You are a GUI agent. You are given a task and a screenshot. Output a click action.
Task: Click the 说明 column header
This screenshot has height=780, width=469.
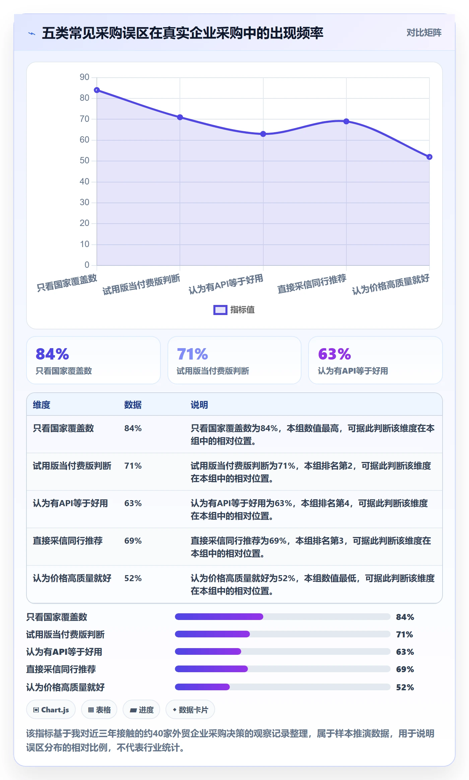pos(199,405)
